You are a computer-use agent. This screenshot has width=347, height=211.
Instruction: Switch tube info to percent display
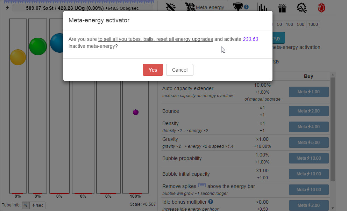coord(26,205)
